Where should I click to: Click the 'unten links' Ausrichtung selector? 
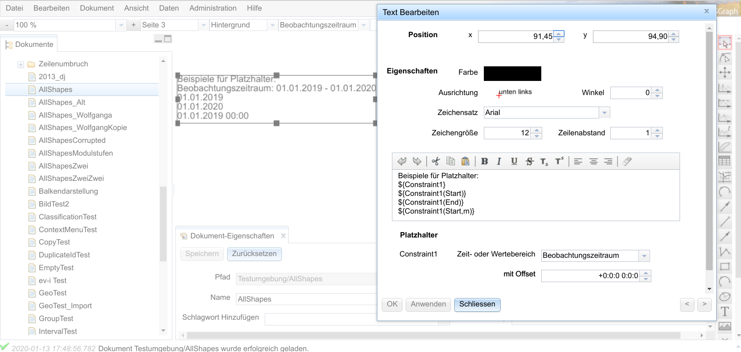[x=515, y=92]
